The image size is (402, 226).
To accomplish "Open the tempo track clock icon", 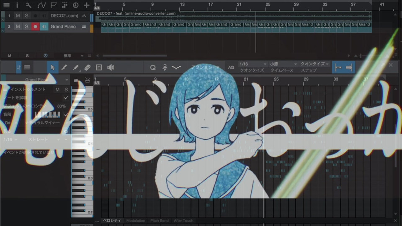I will coord(75,5).
